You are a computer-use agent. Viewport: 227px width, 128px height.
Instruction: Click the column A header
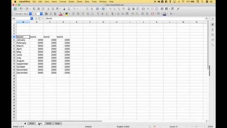(23, 22)
